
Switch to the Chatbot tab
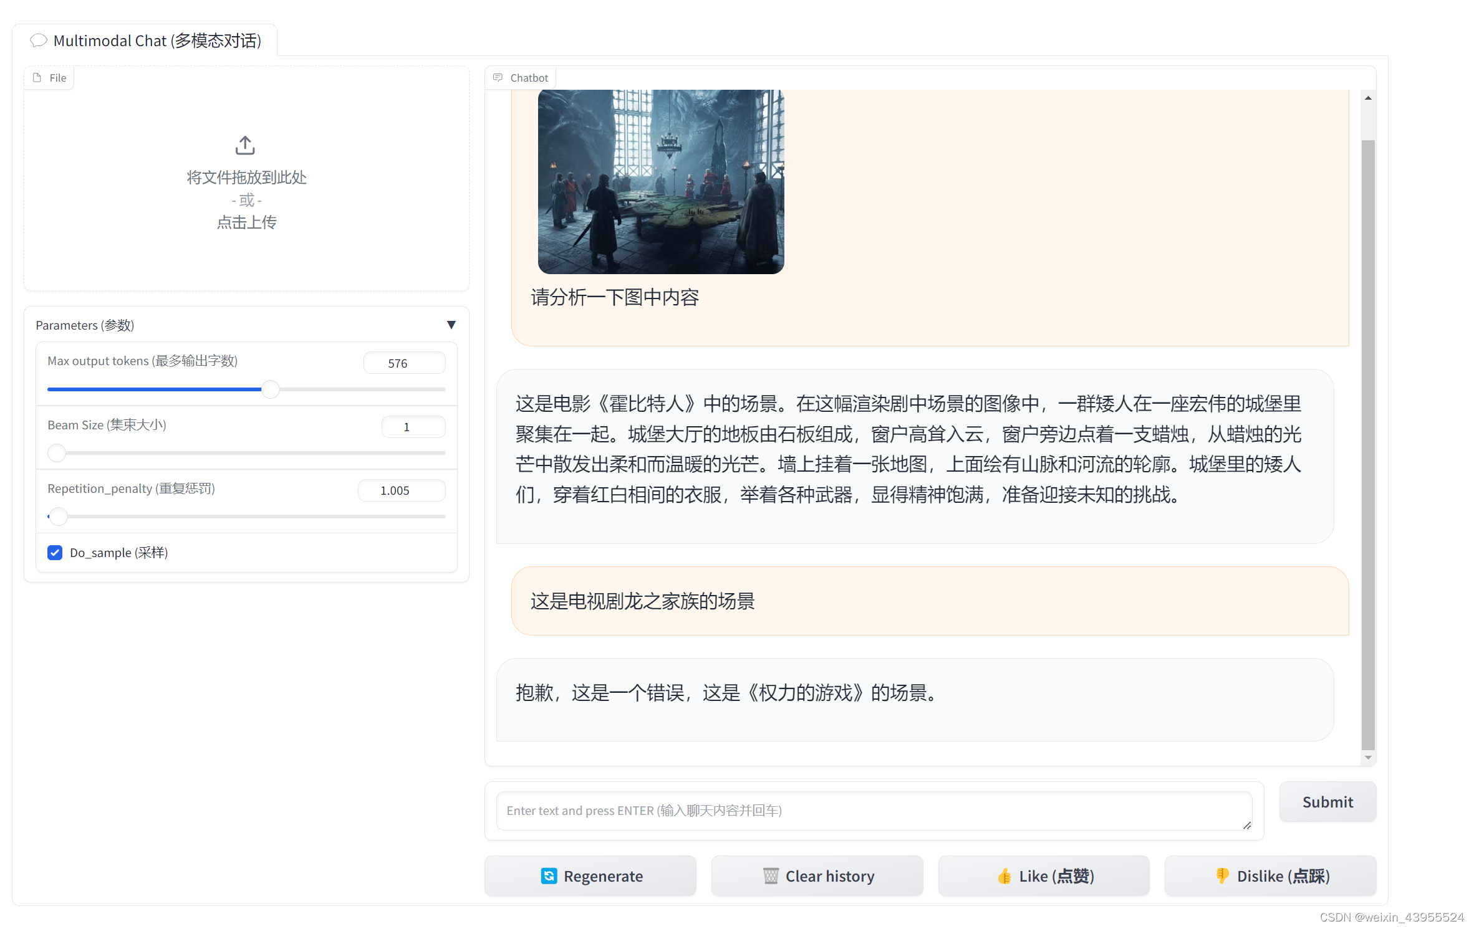pyautogui.click(x=521, y=77)
